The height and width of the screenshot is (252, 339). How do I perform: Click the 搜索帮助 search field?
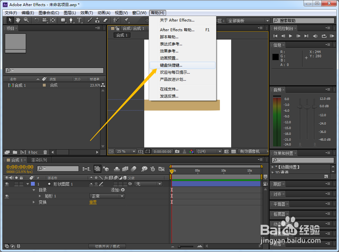[304, 21]
